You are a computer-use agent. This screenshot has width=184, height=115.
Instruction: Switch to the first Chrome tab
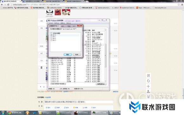coord(11,1)
